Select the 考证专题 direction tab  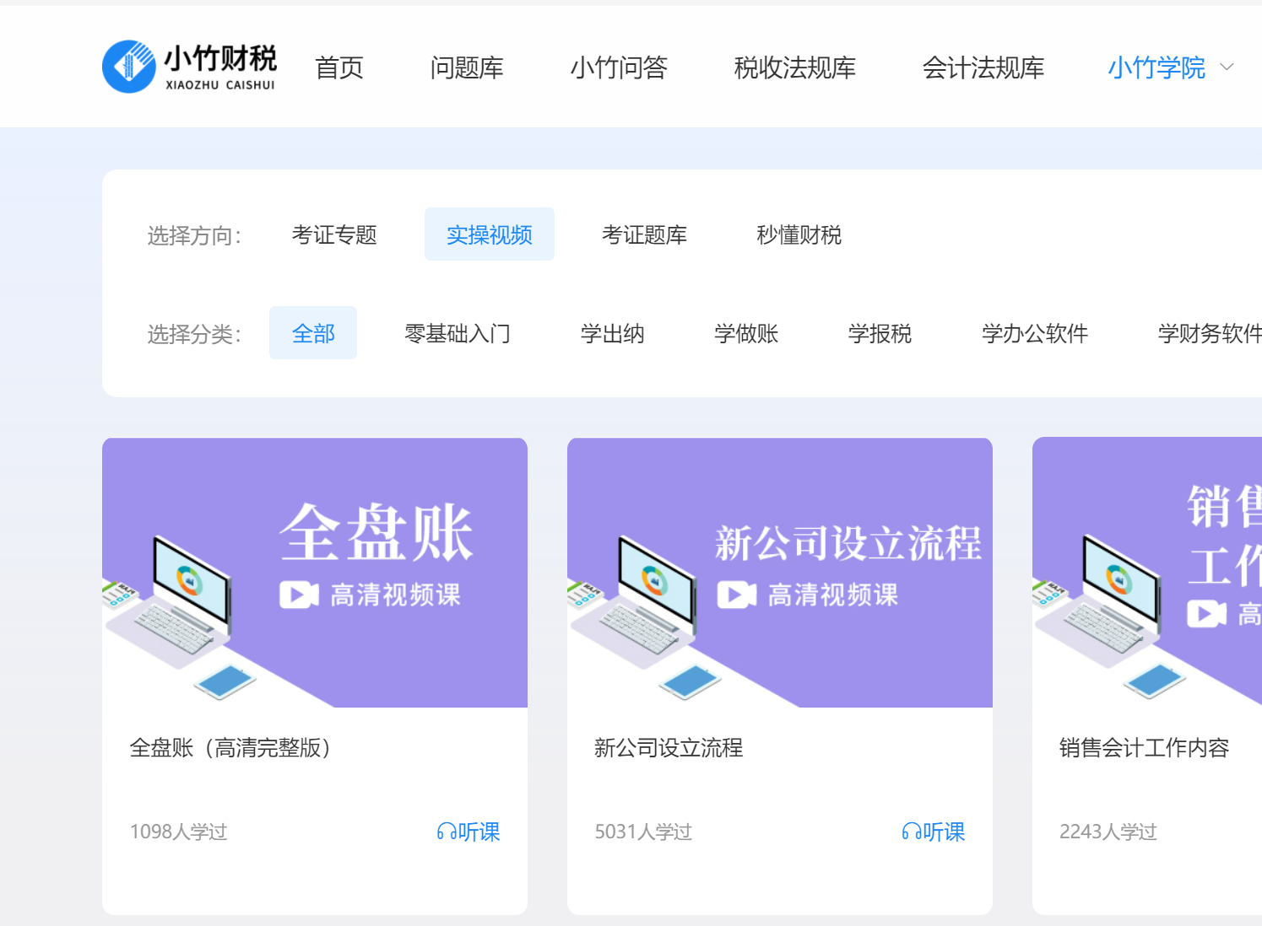pyautogui.click(x=334, y=234)
